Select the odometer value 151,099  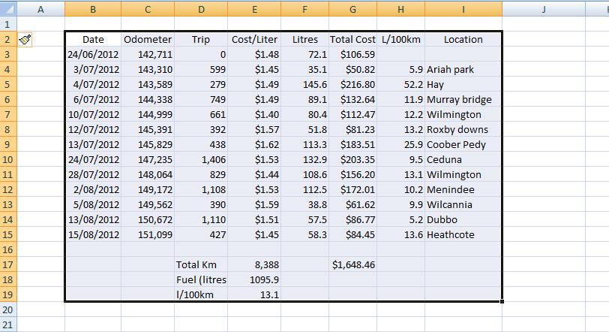click(x=148, y=235)
